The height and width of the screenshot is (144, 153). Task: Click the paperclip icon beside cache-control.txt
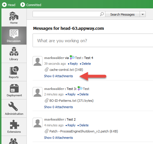(47, 70)
